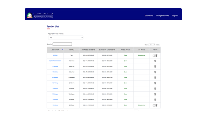Click the job title Test cell
The width and height of the screenshot is (207, 126).
(72, 55)
